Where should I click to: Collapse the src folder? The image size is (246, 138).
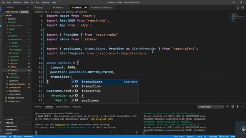click(x=10, y=33)
